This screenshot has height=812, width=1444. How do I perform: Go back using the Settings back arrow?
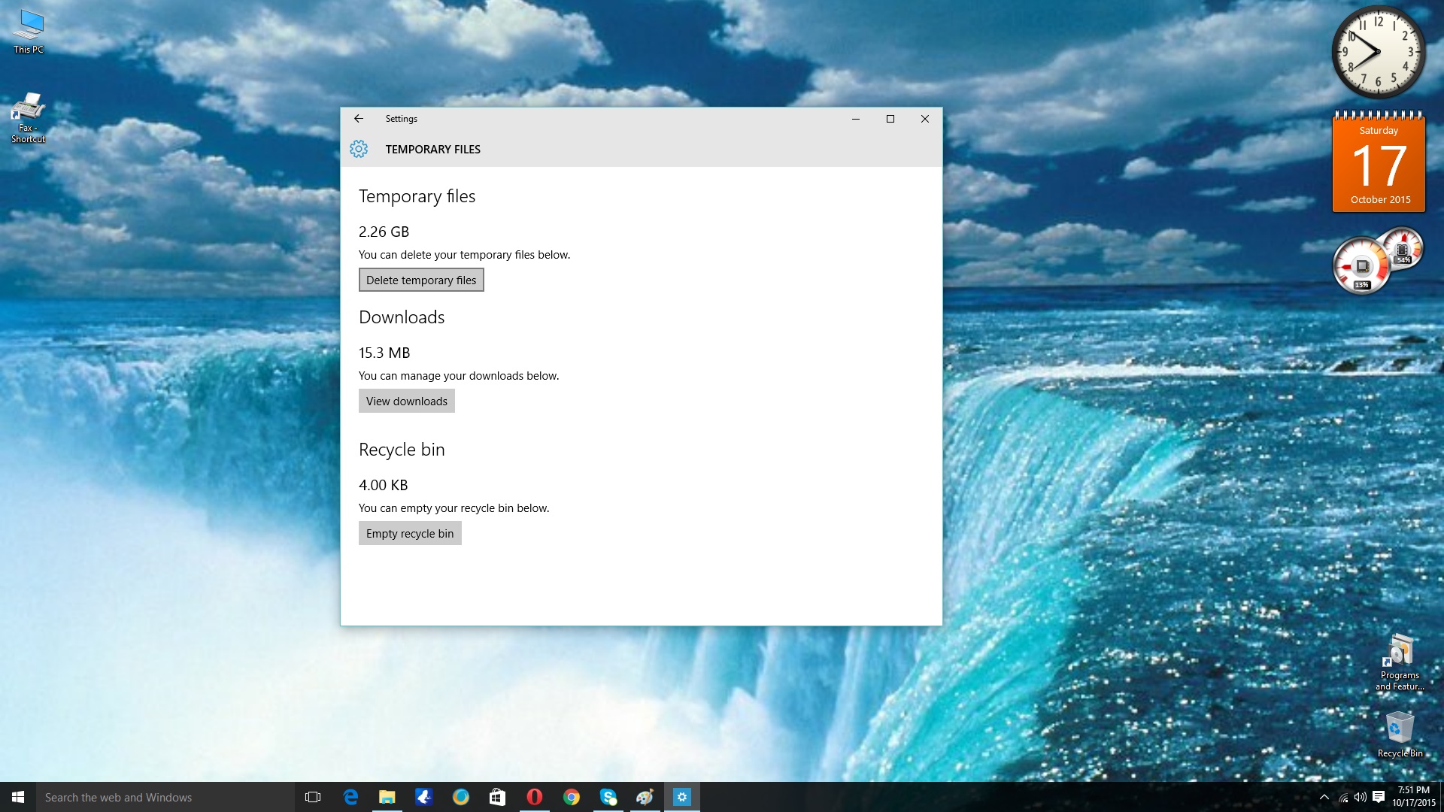(x=359, y=119)
